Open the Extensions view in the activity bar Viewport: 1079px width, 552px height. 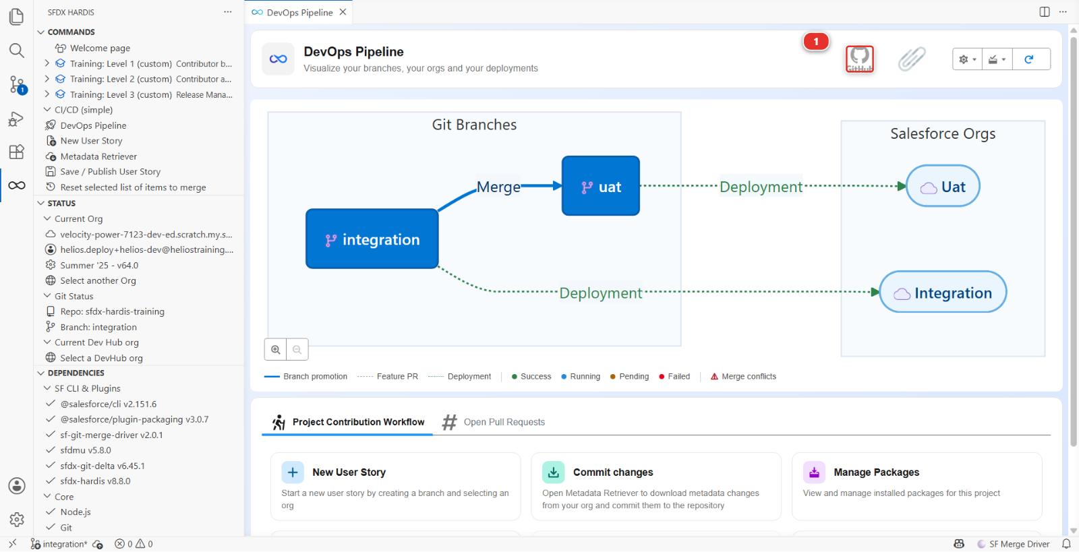click(x=17, y=152)
